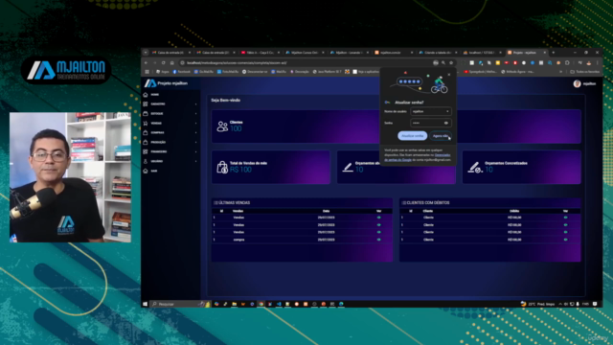The height and width of the screenshot is (345, 613).
Task: Click the Total de Vendas bag icon
Action: pyautogui.click(x=222, y=167)
